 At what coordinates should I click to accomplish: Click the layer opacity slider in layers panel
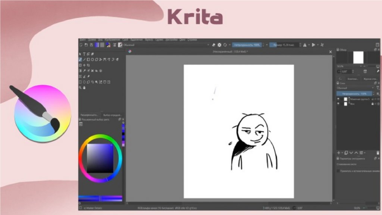(x=354, y=93)
